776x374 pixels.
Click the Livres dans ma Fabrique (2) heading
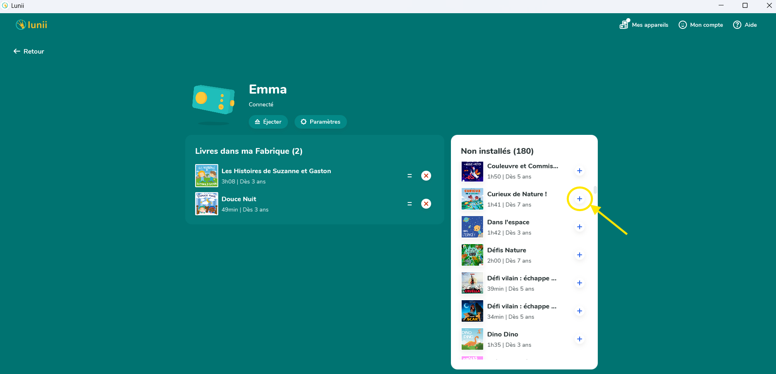(249, 151)
